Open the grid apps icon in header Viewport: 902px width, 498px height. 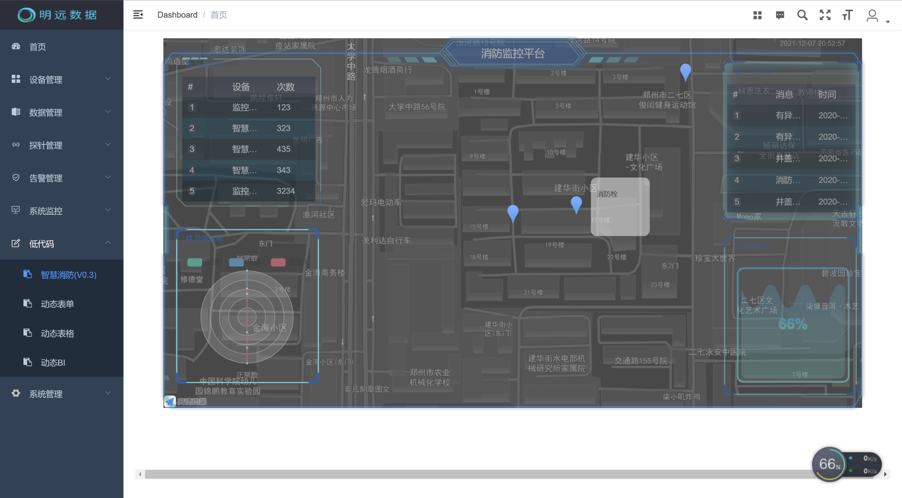(x=757, y=15)
